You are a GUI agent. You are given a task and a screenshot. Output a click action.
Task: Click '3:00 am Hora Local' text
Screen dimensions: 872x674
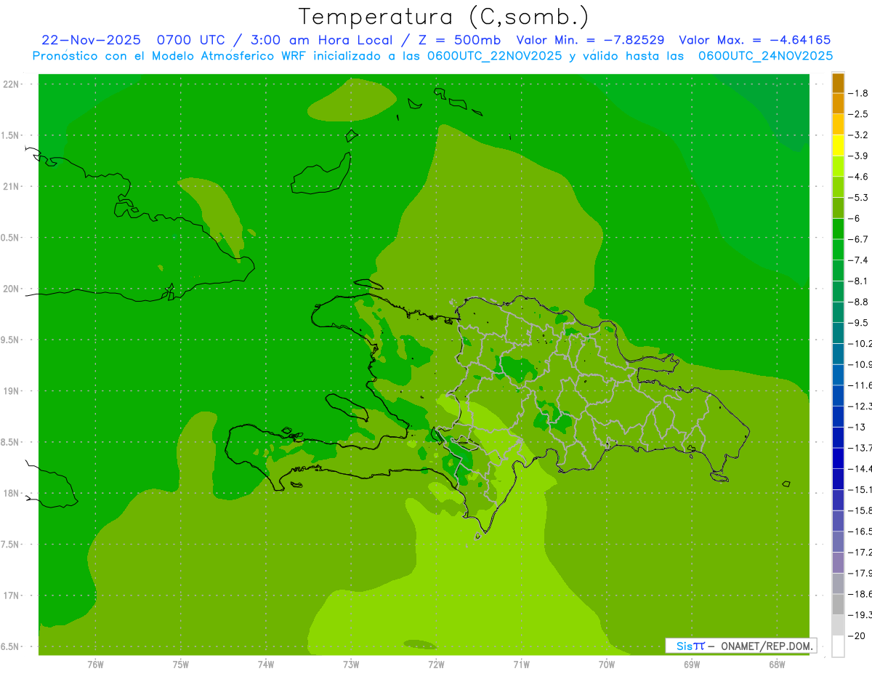point(320,40)
